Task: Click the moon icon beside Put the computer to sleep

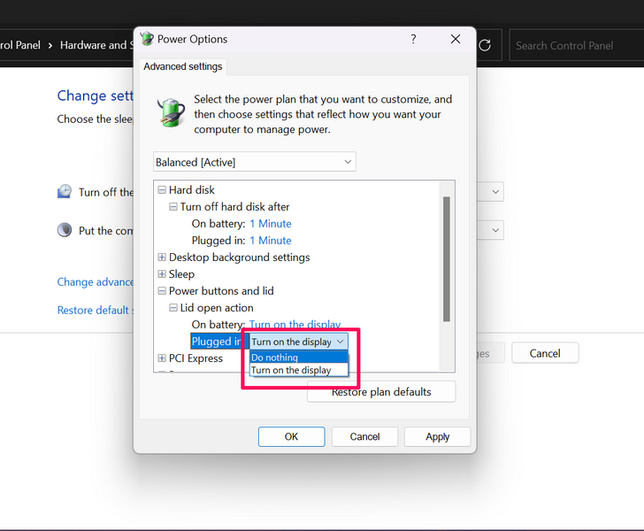Action: [x=65, y=230]
